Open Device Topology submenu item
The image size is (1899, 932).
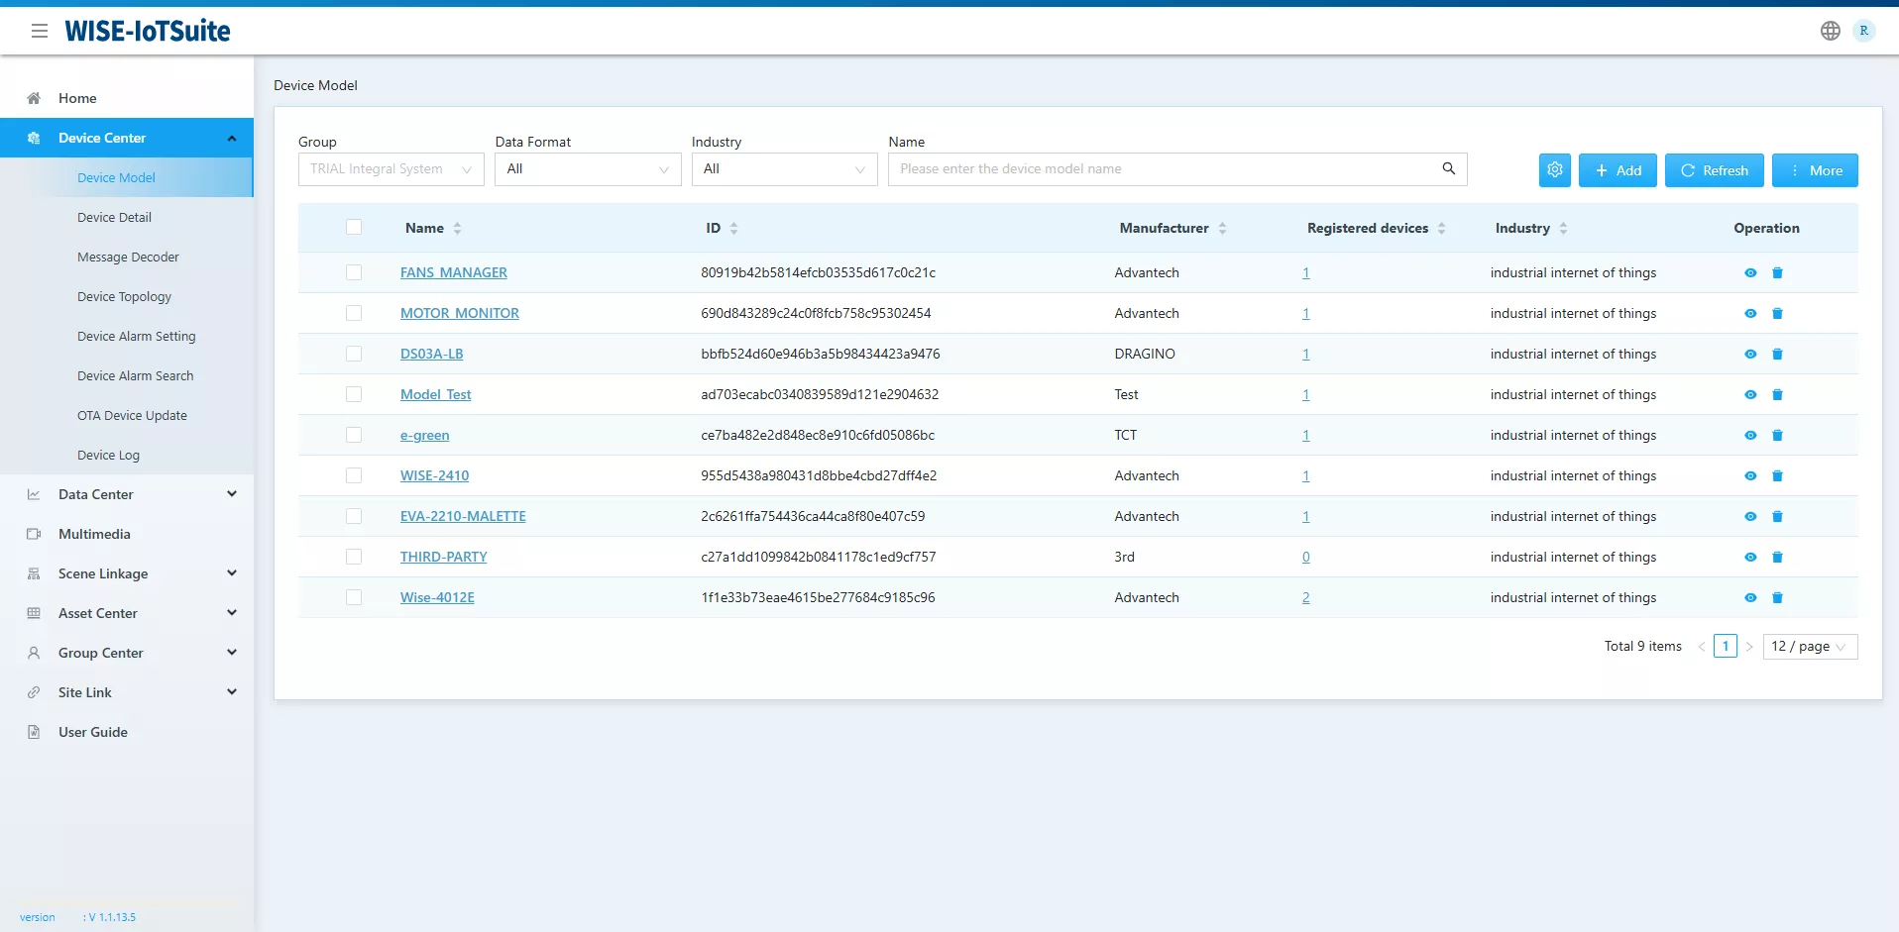[x=127, y=296]
